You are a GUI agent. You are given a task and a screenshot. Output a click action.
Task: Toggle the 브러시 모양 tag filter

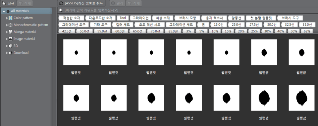[x=187, y=18]
